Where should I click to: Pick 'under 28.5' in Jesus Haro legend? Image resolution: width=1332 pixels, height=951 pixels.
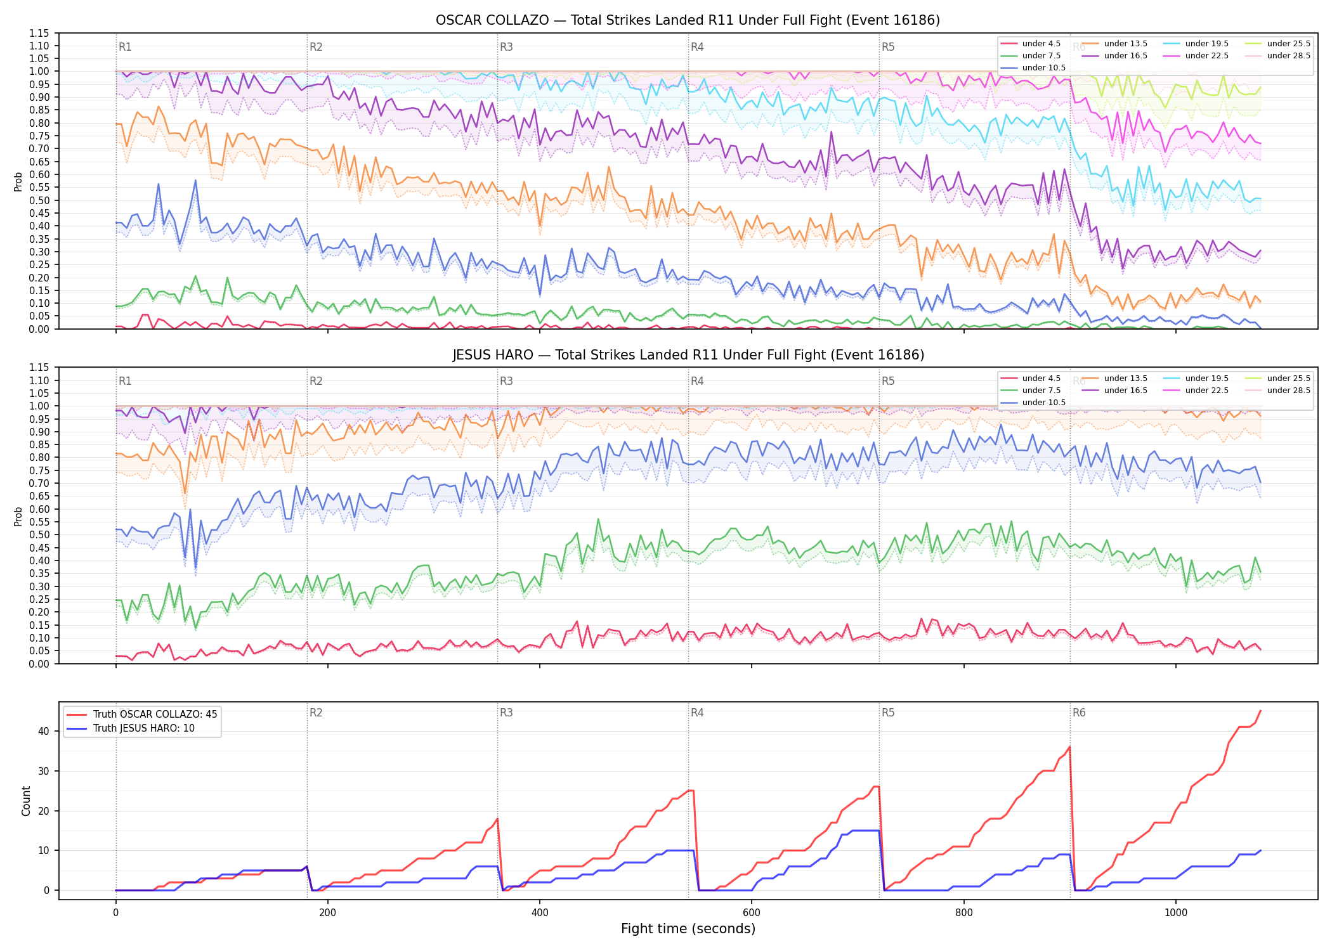pyautogui.click(x=1277, y=391)
